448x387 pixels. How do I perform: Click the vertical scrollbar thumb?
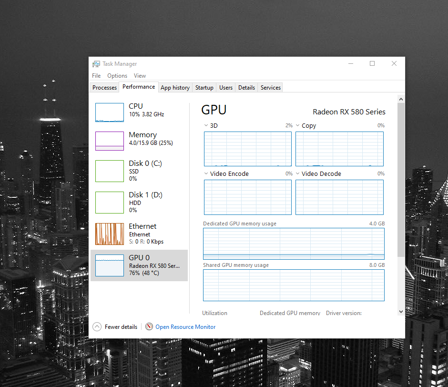[x=401, y=180]
